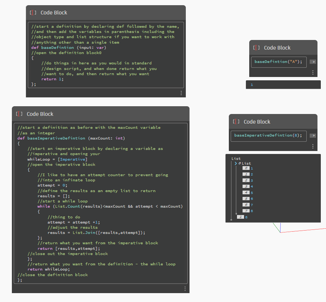Click the comment "//adjust the results"
Screen dimensions: 326x302
pos(73,227)
